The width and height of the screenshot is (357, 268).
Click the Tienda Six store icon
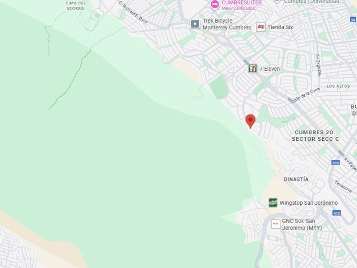click(x=261, y=27)
